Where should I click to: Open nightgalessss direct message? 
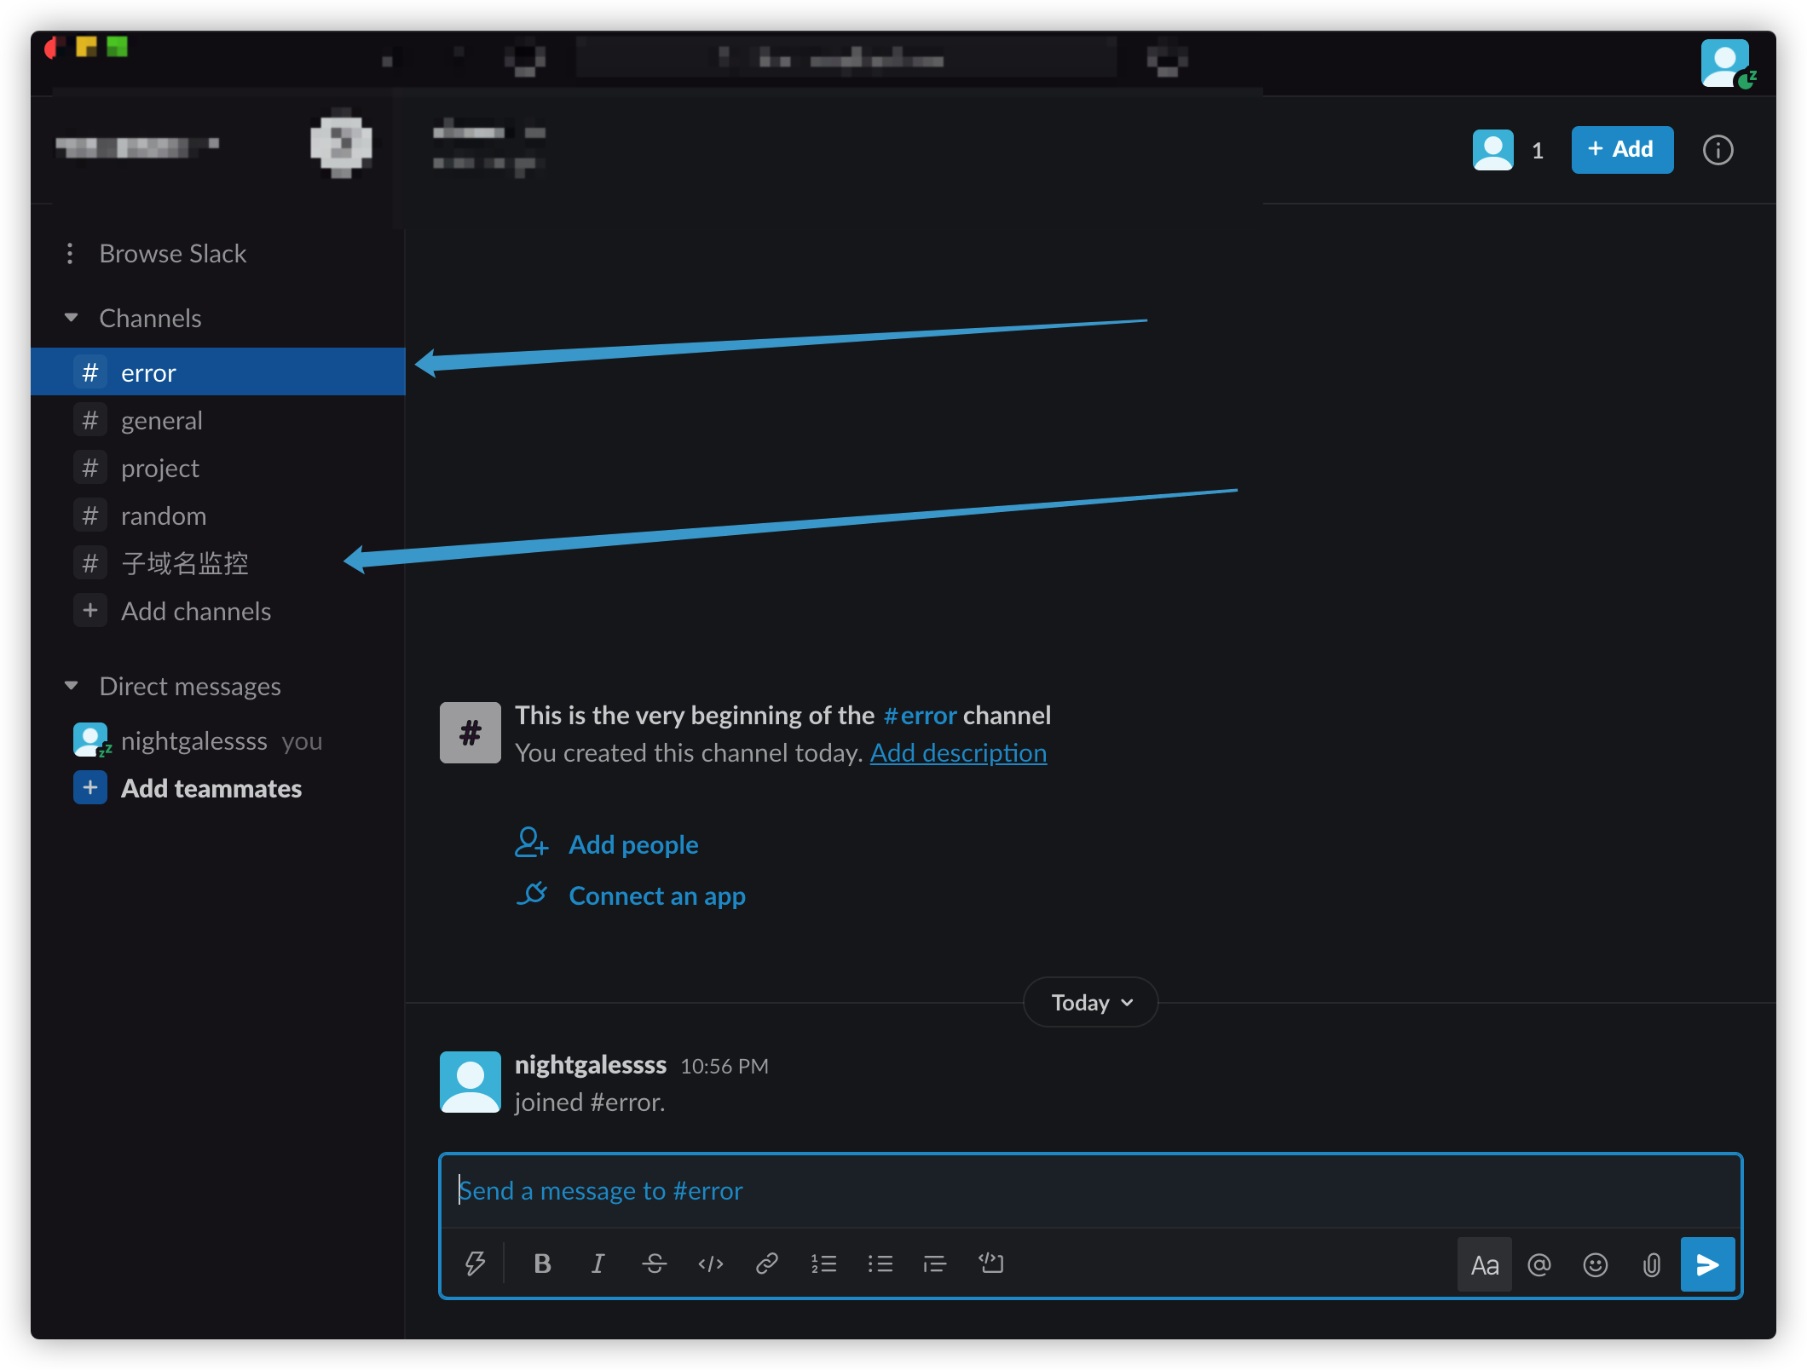218,740
